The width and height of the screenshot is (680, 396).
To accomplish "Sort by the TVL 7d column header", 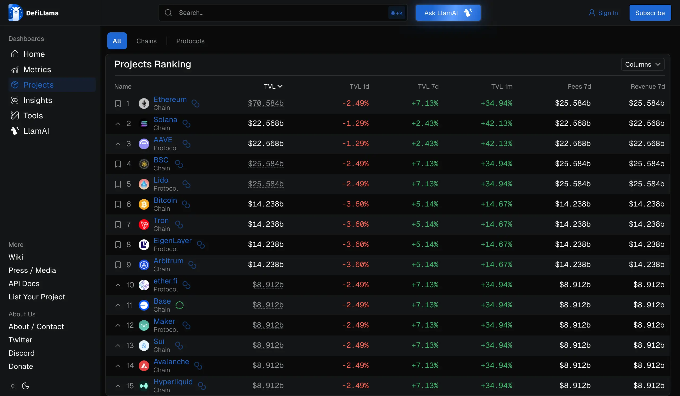I will 428,86.
